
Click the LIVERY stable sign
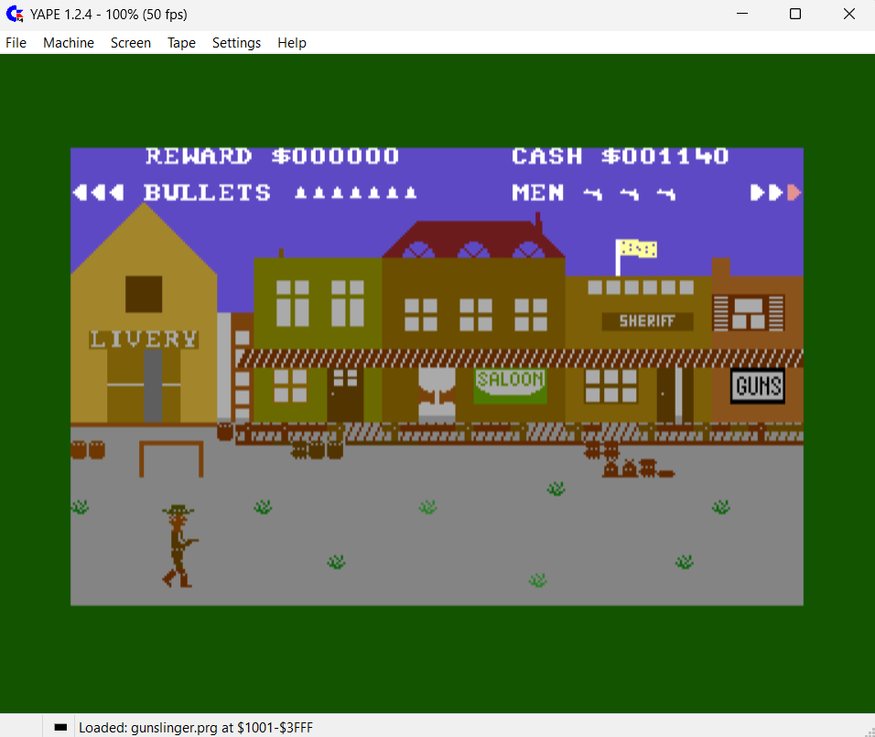coord(144,339)
